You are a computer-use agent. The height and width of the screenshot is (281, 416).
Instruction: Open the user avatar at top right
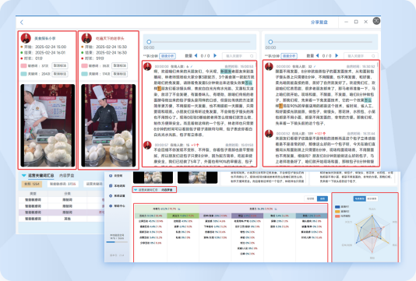(x=376, y=21)
